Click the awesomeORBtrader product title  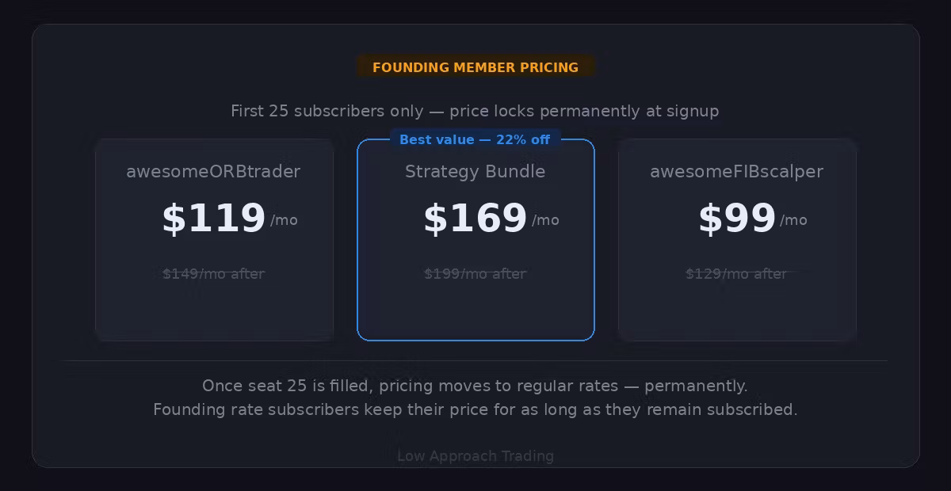coord(214,171)
